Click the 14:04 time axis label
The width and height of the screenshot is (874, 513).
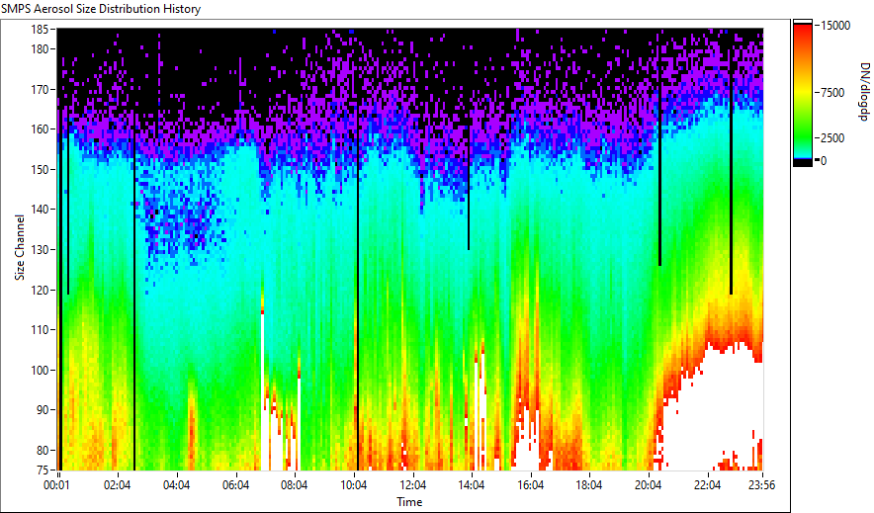click(x=471, y=485)
